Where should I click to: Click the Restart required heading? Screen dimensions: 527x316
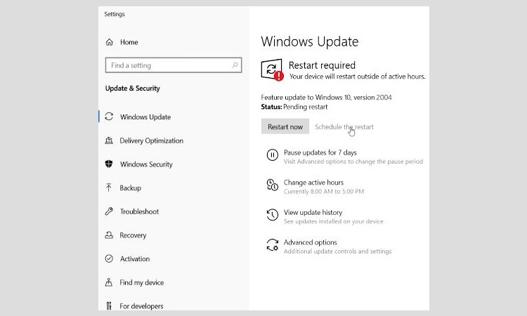tap(322, 65)
